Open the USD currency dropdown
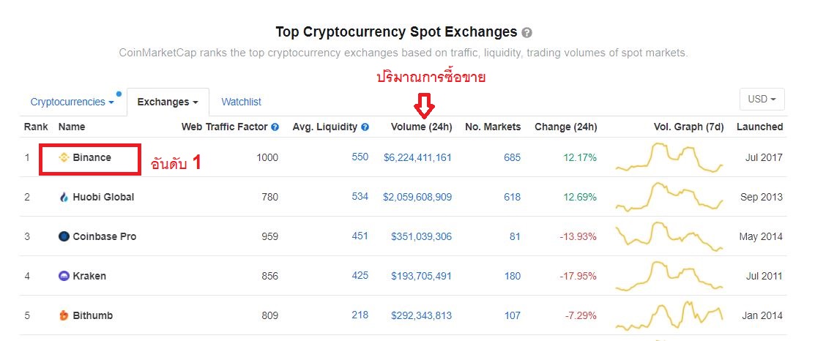 click(762, 99)
